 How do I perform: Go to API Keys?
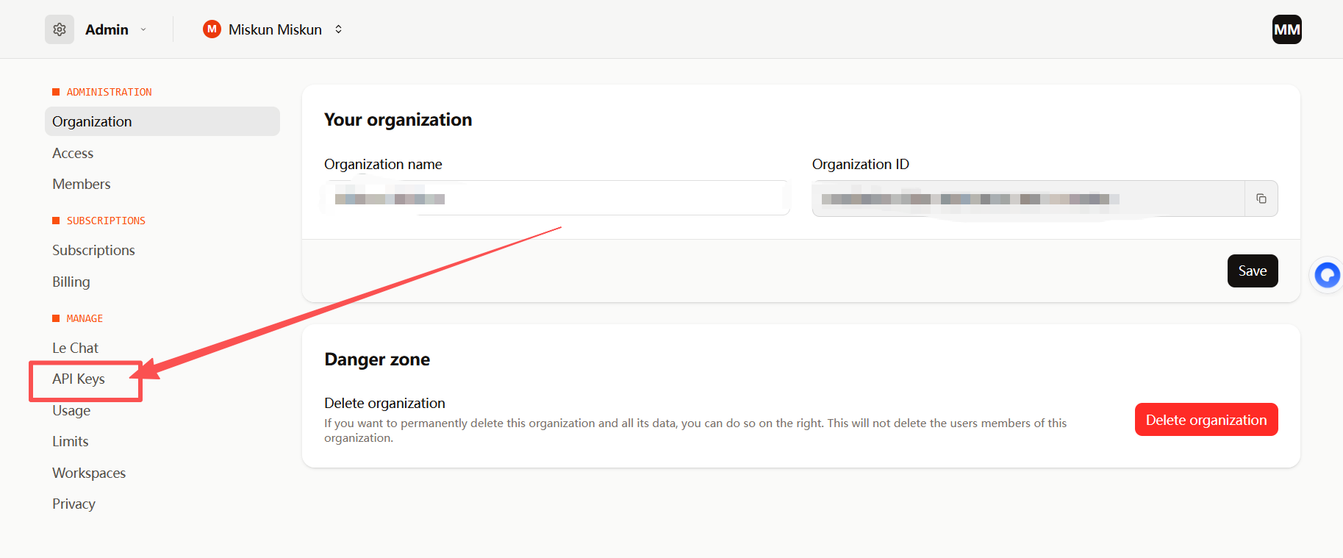(x=79, y=379)
